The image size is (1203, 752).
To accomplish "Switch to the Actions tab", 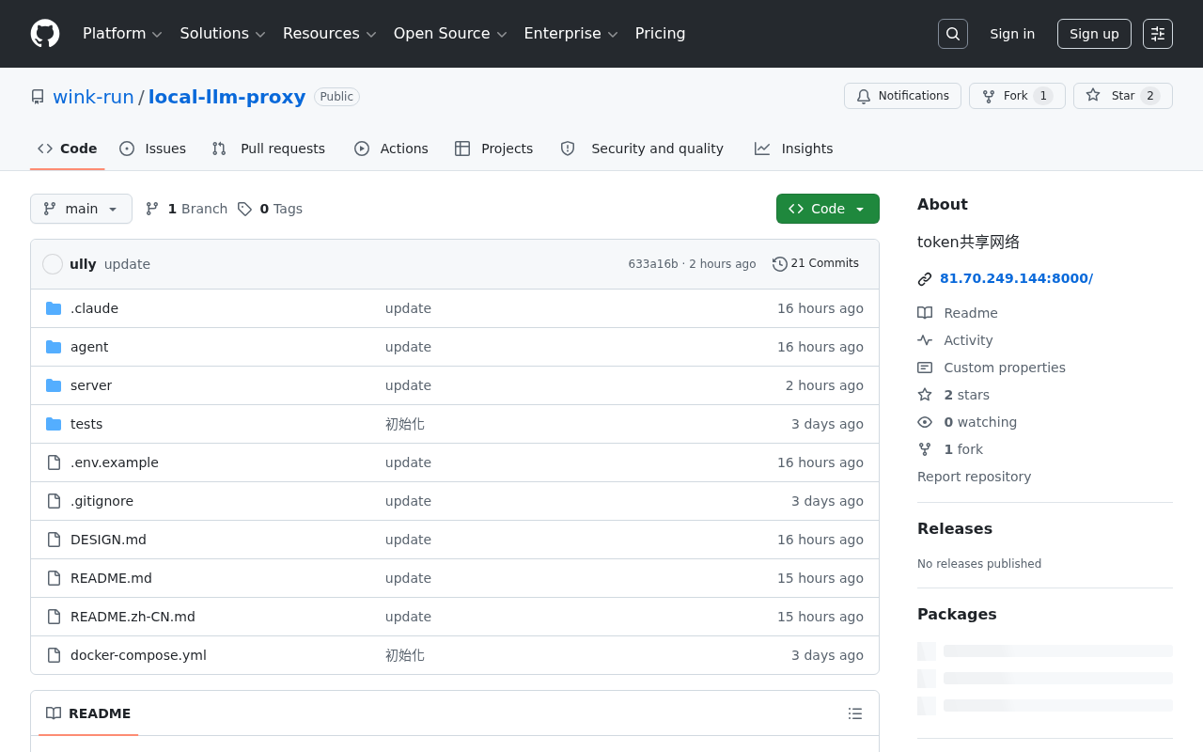I will click(391, 149).
